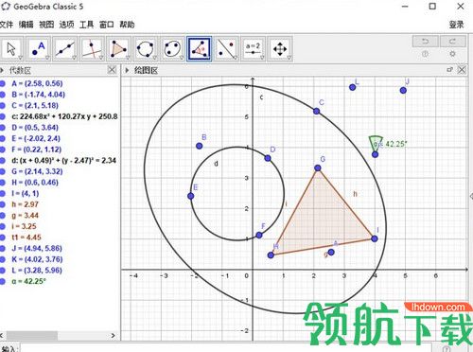
Task: Open the settings gear below Redo
Action: coord(452,54)
